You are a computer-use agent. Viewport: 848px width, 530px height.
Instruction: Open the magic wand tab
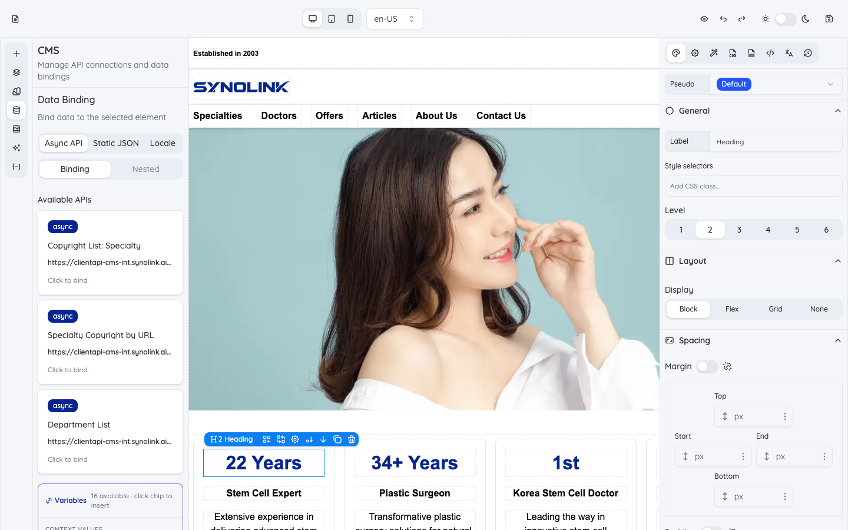tap(714, 53)
